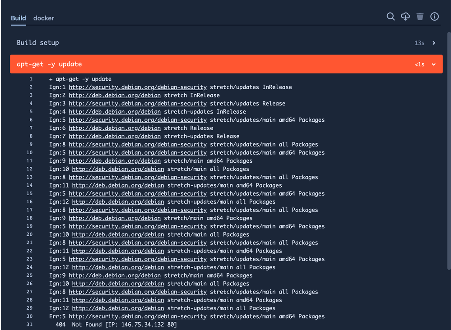This screenshot has width=451, height=330.
Task: Switch to the docker tab
Action: point(44,18)
